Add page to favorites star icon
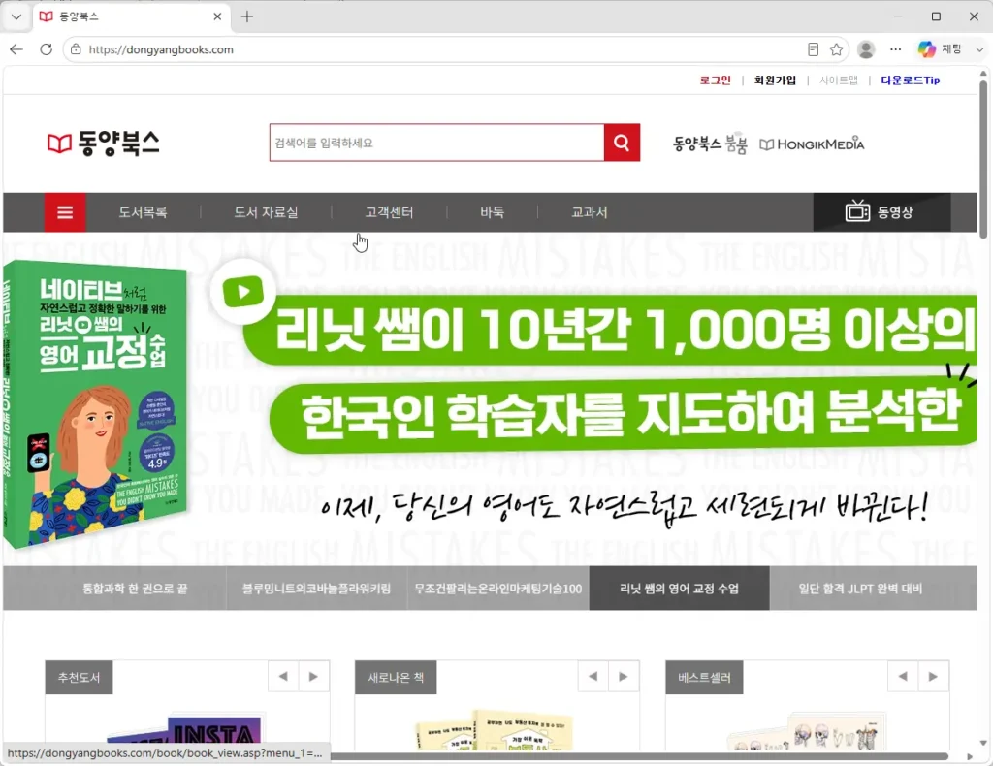Viewport: 993px width, 766px height. (x=837, y=49)
